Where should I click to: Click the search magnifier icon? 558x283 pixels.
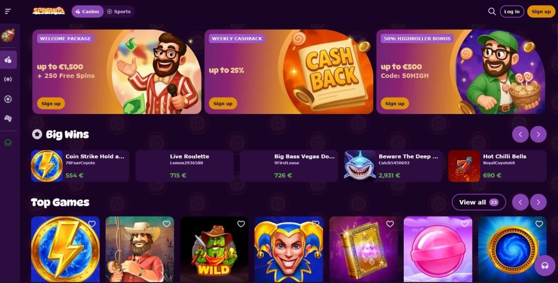coord(492,11)
